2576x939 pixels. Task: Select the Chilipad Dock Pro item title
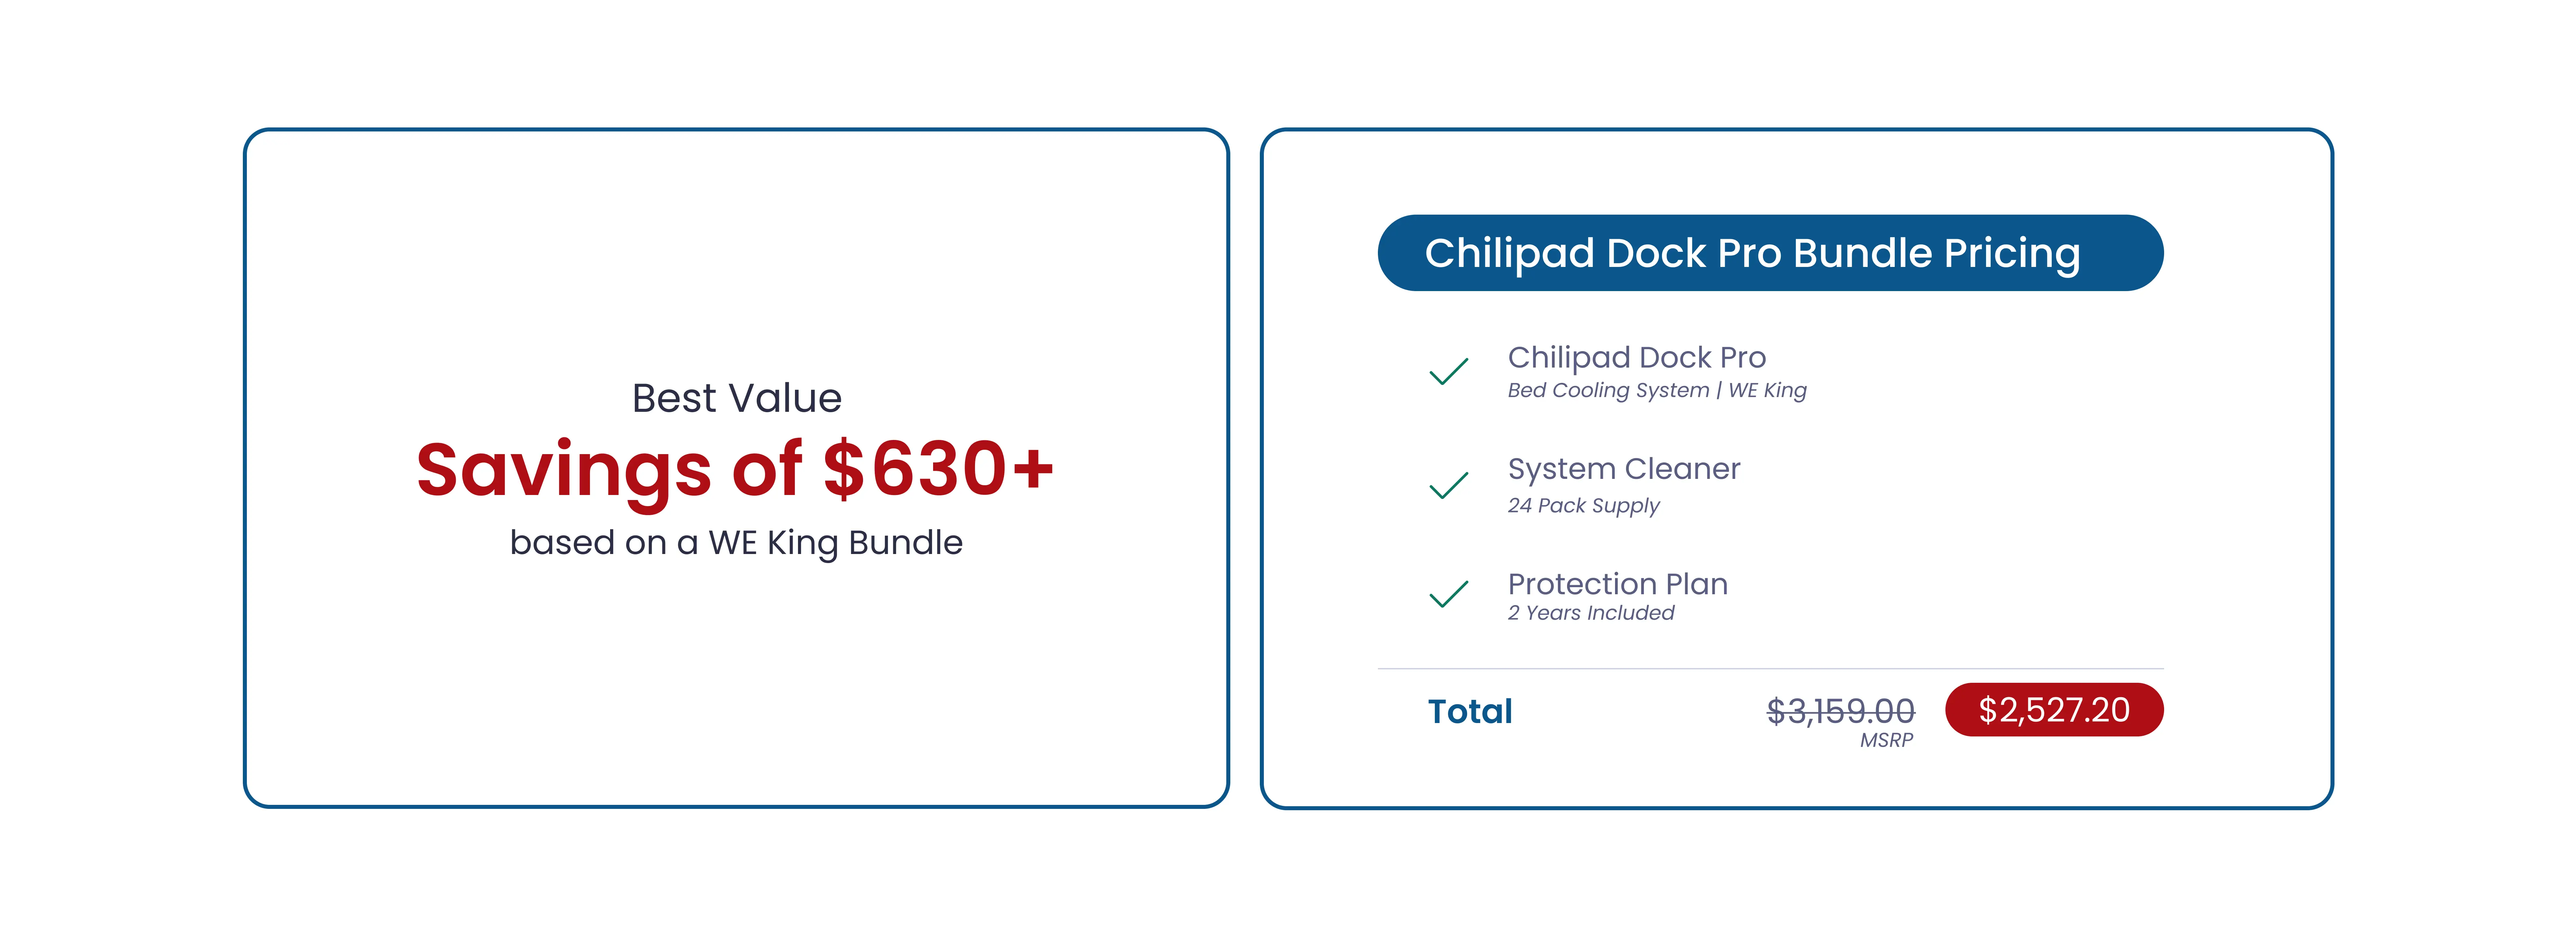(1636, 357)
